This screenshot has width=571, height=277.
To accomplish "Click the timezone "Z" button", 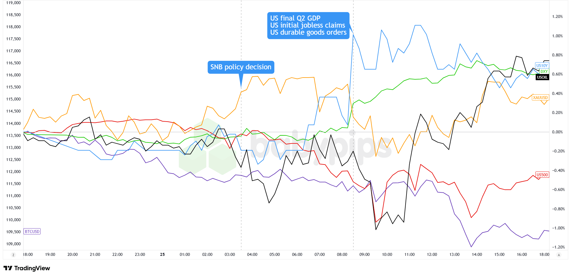I will [13, 255].
